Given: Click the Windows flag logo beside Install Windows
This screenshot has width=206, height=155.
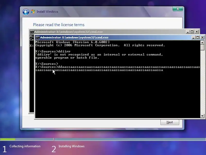Looking at the screenshot, I should pos(33,12).
